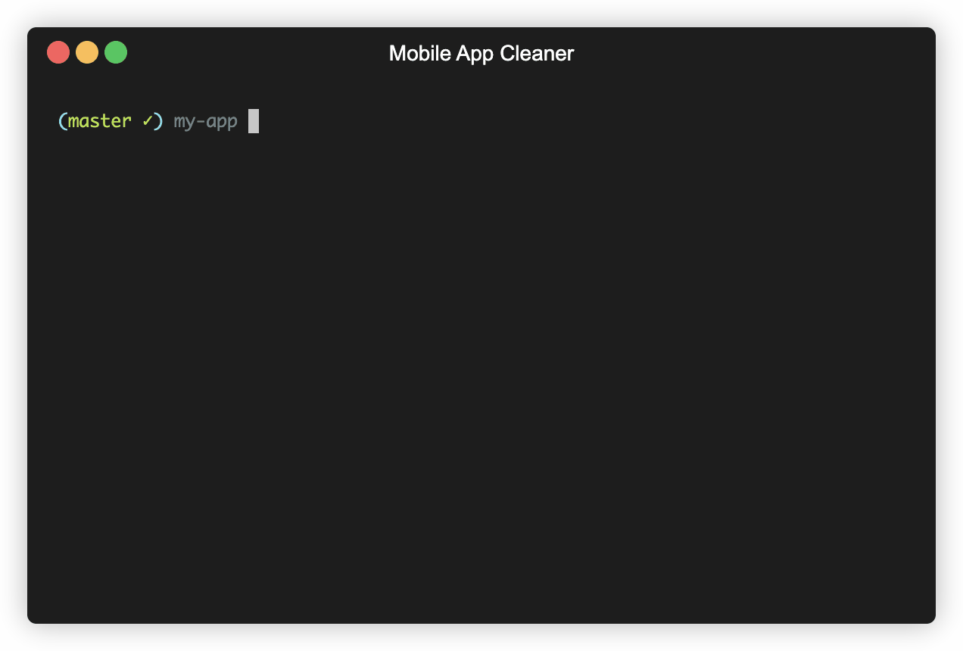Click the green checkmark in the prompt
The width and height of the screenshot is (963, 651).
point(148,121)
